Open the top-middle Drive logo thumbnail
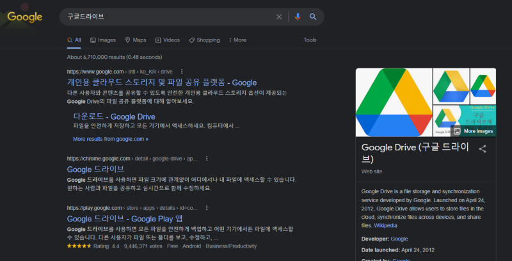 pos(451,86)
